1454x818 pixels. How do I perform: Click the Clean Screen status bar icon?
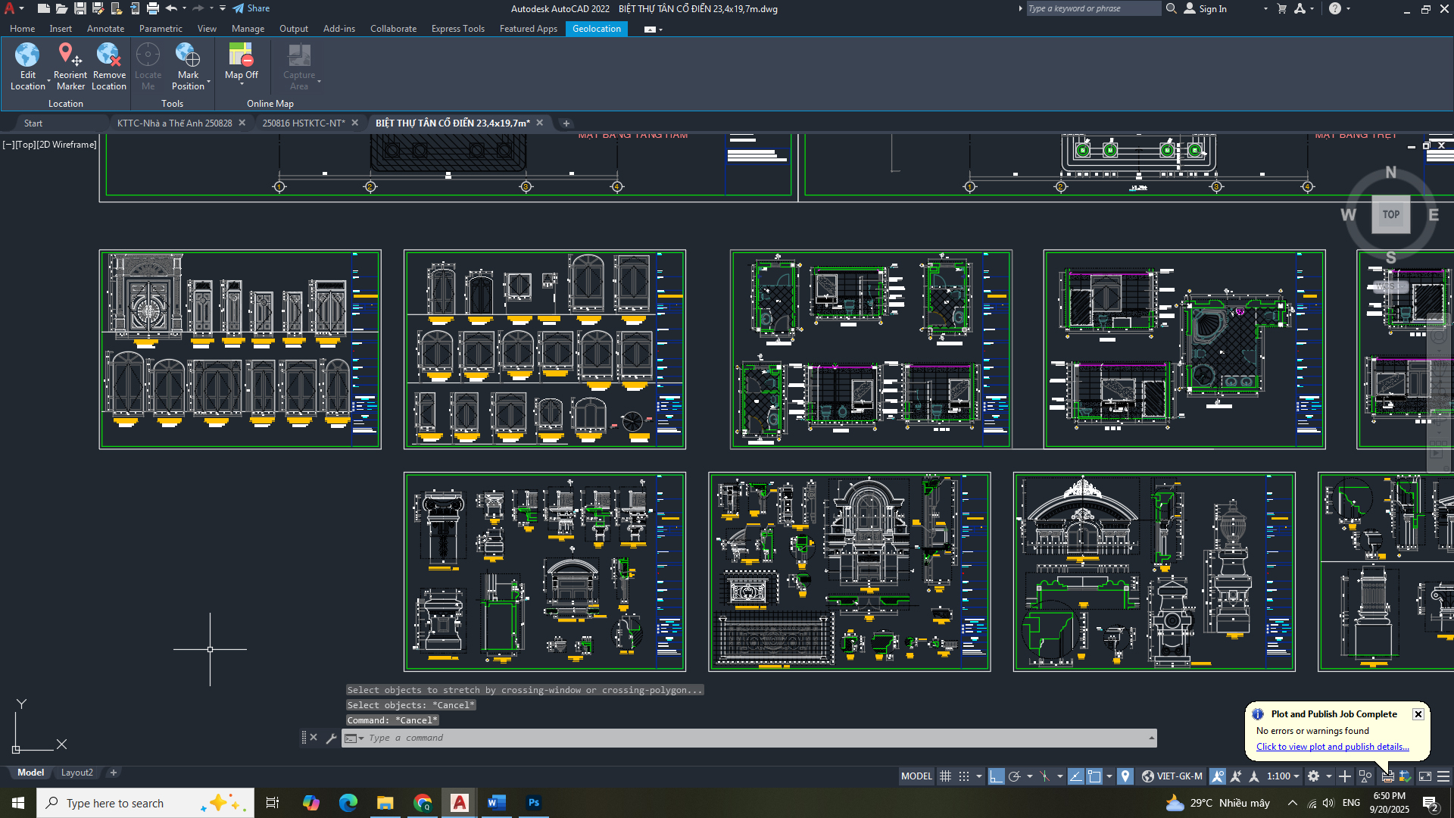coord(1424,776)
